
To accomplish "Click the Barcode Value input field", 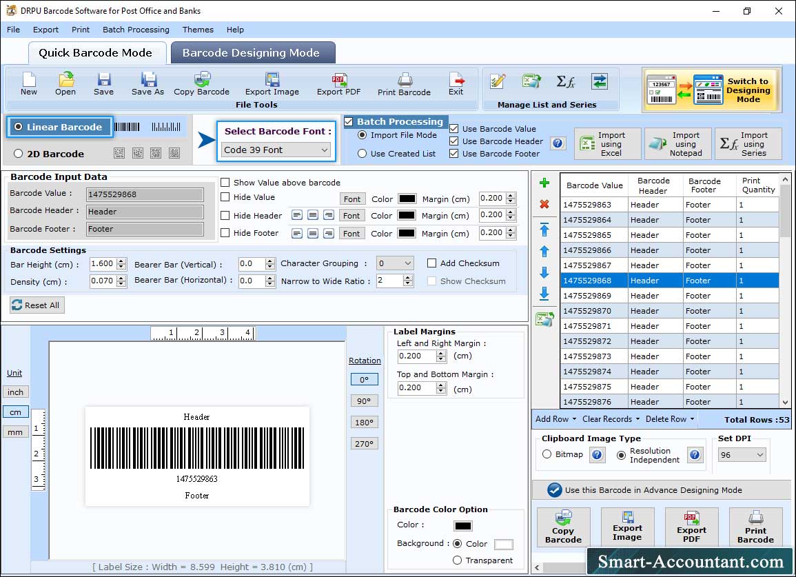I will pyautogui.click(x=145, y=194).
